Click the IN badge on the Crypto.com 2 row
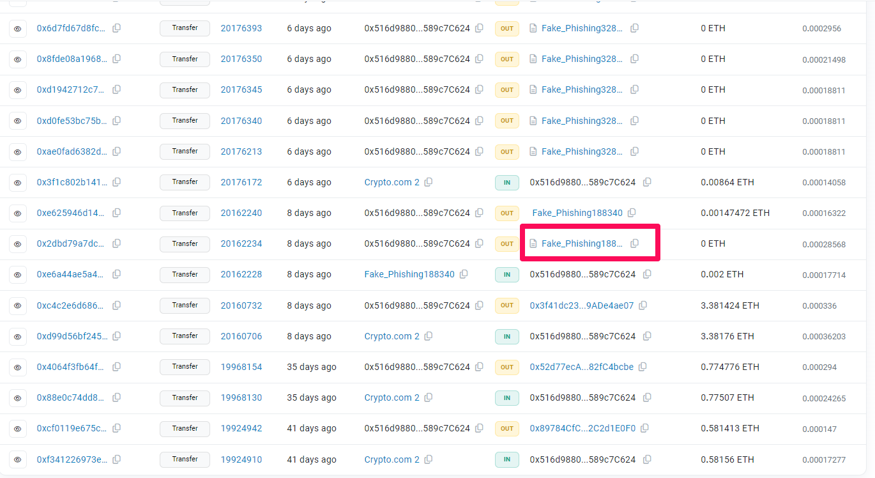 506,183
